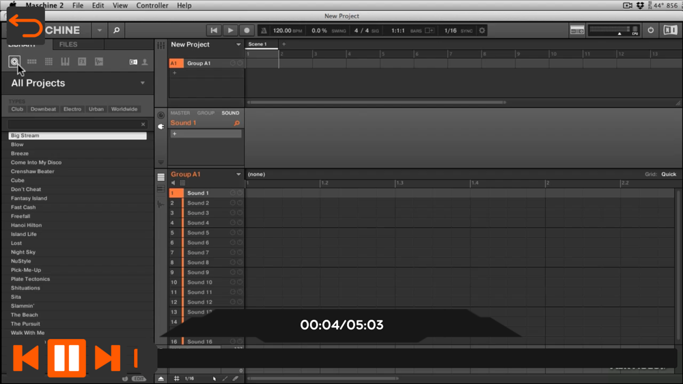Solo Sound 9 in the sound list
The image size is (683, 384).
(x=240, y=272)
